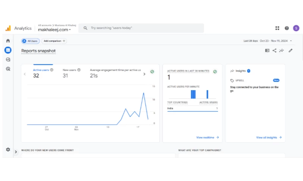Viewport: 303px width, 181px height.
Task: Expand the left navigation panel arrow
Action: 16,152
